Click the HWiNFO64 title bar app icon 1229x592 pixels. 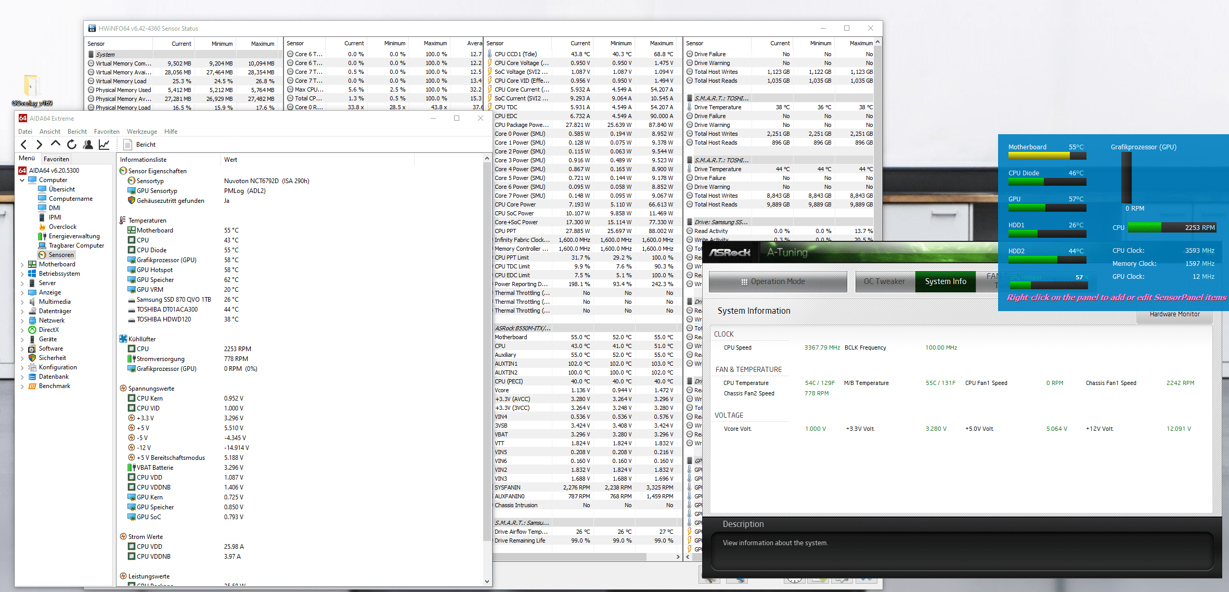click(92, 28)
